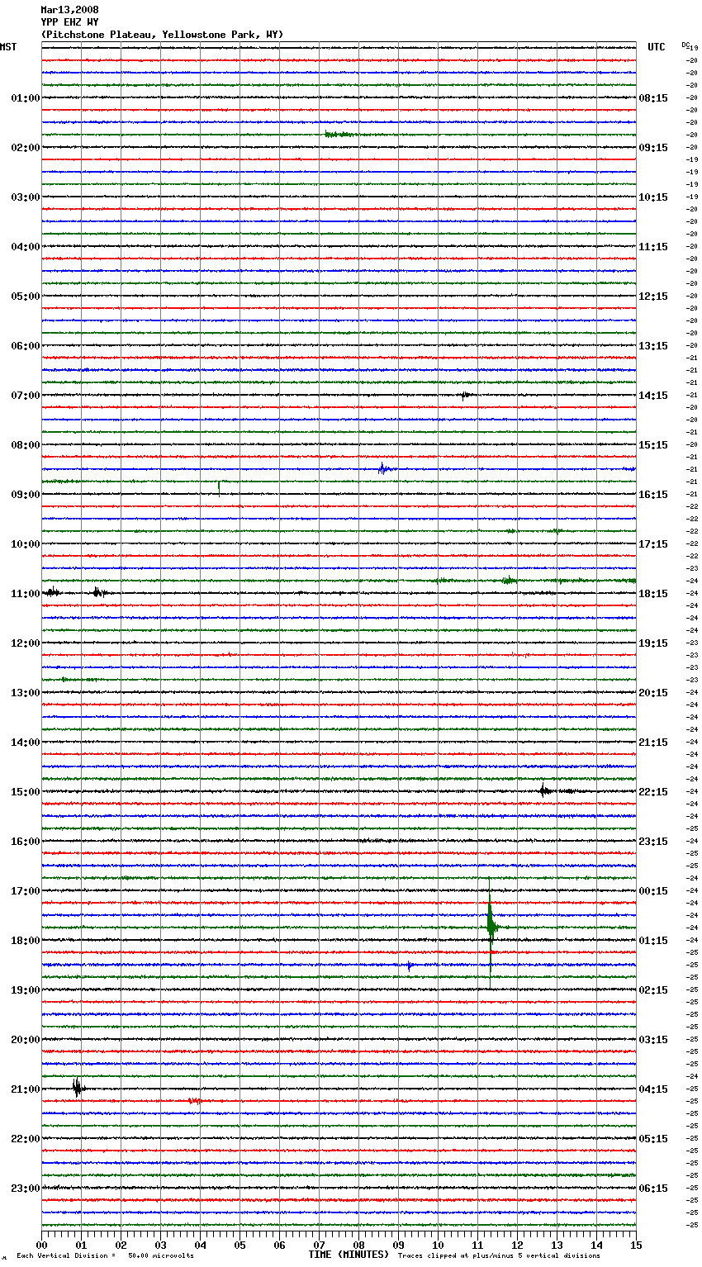Screen dimensions: 702x1267
Task: Click the black burst on the 15:00 trace
Action: [x=545, y=791]
